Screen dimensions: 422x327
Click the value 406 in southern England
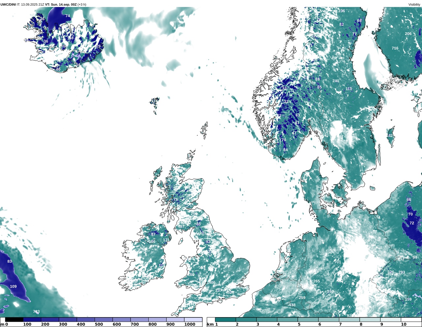click(x=212, y=282)
